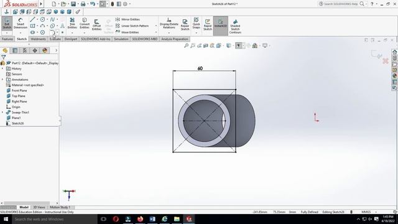Open the Analysis Preparation tab
Viewport: 398px width, 224px height.
tap(175, 39)
